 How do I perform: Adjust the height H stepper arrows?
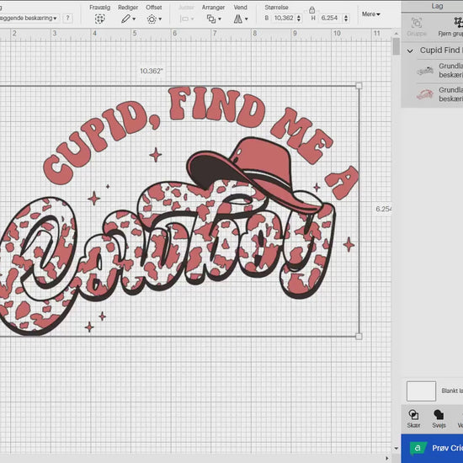346,19
